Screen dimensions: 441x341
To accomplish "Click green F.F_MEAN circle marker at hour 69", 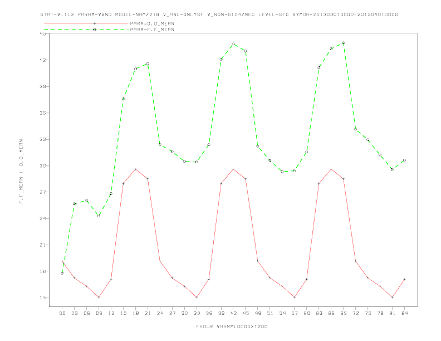I will click(x=343, y=43).
